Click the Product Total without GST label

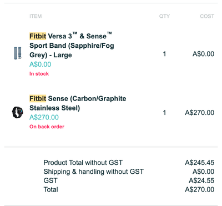coord(83,163)
